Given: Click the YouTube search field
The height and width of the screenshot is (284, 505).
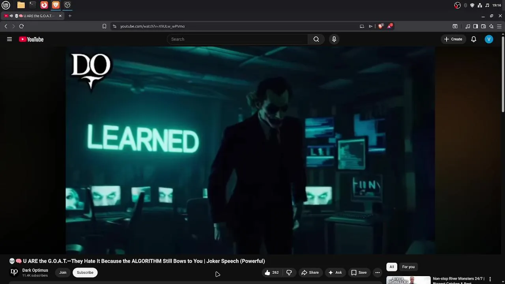Looking at the screenshot, I should tap(238, 39).
